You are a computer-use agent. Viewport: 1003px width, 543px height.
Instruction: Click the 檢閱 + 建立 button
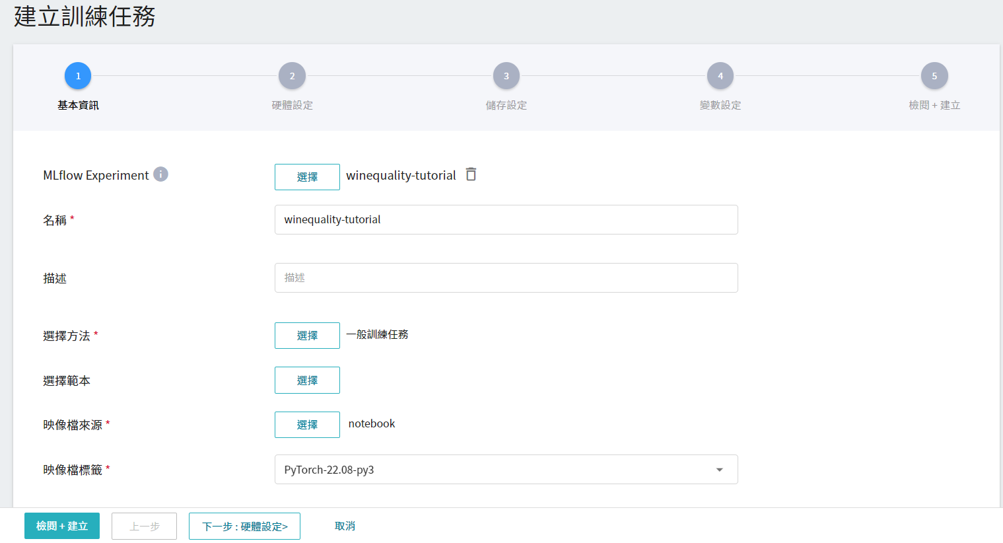(x=62, y=526)
